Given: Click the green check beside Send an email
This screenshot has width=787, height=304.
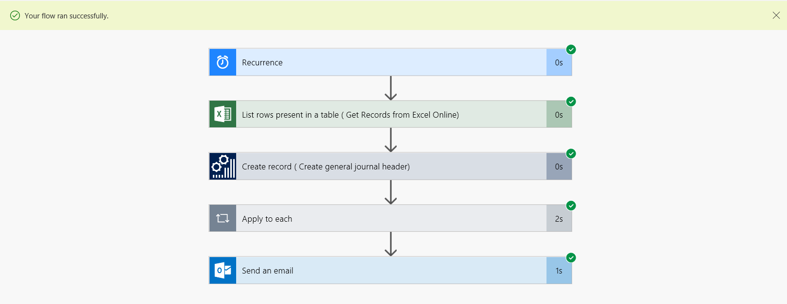Looking at the screenshot, I should [x=571, y=258].
